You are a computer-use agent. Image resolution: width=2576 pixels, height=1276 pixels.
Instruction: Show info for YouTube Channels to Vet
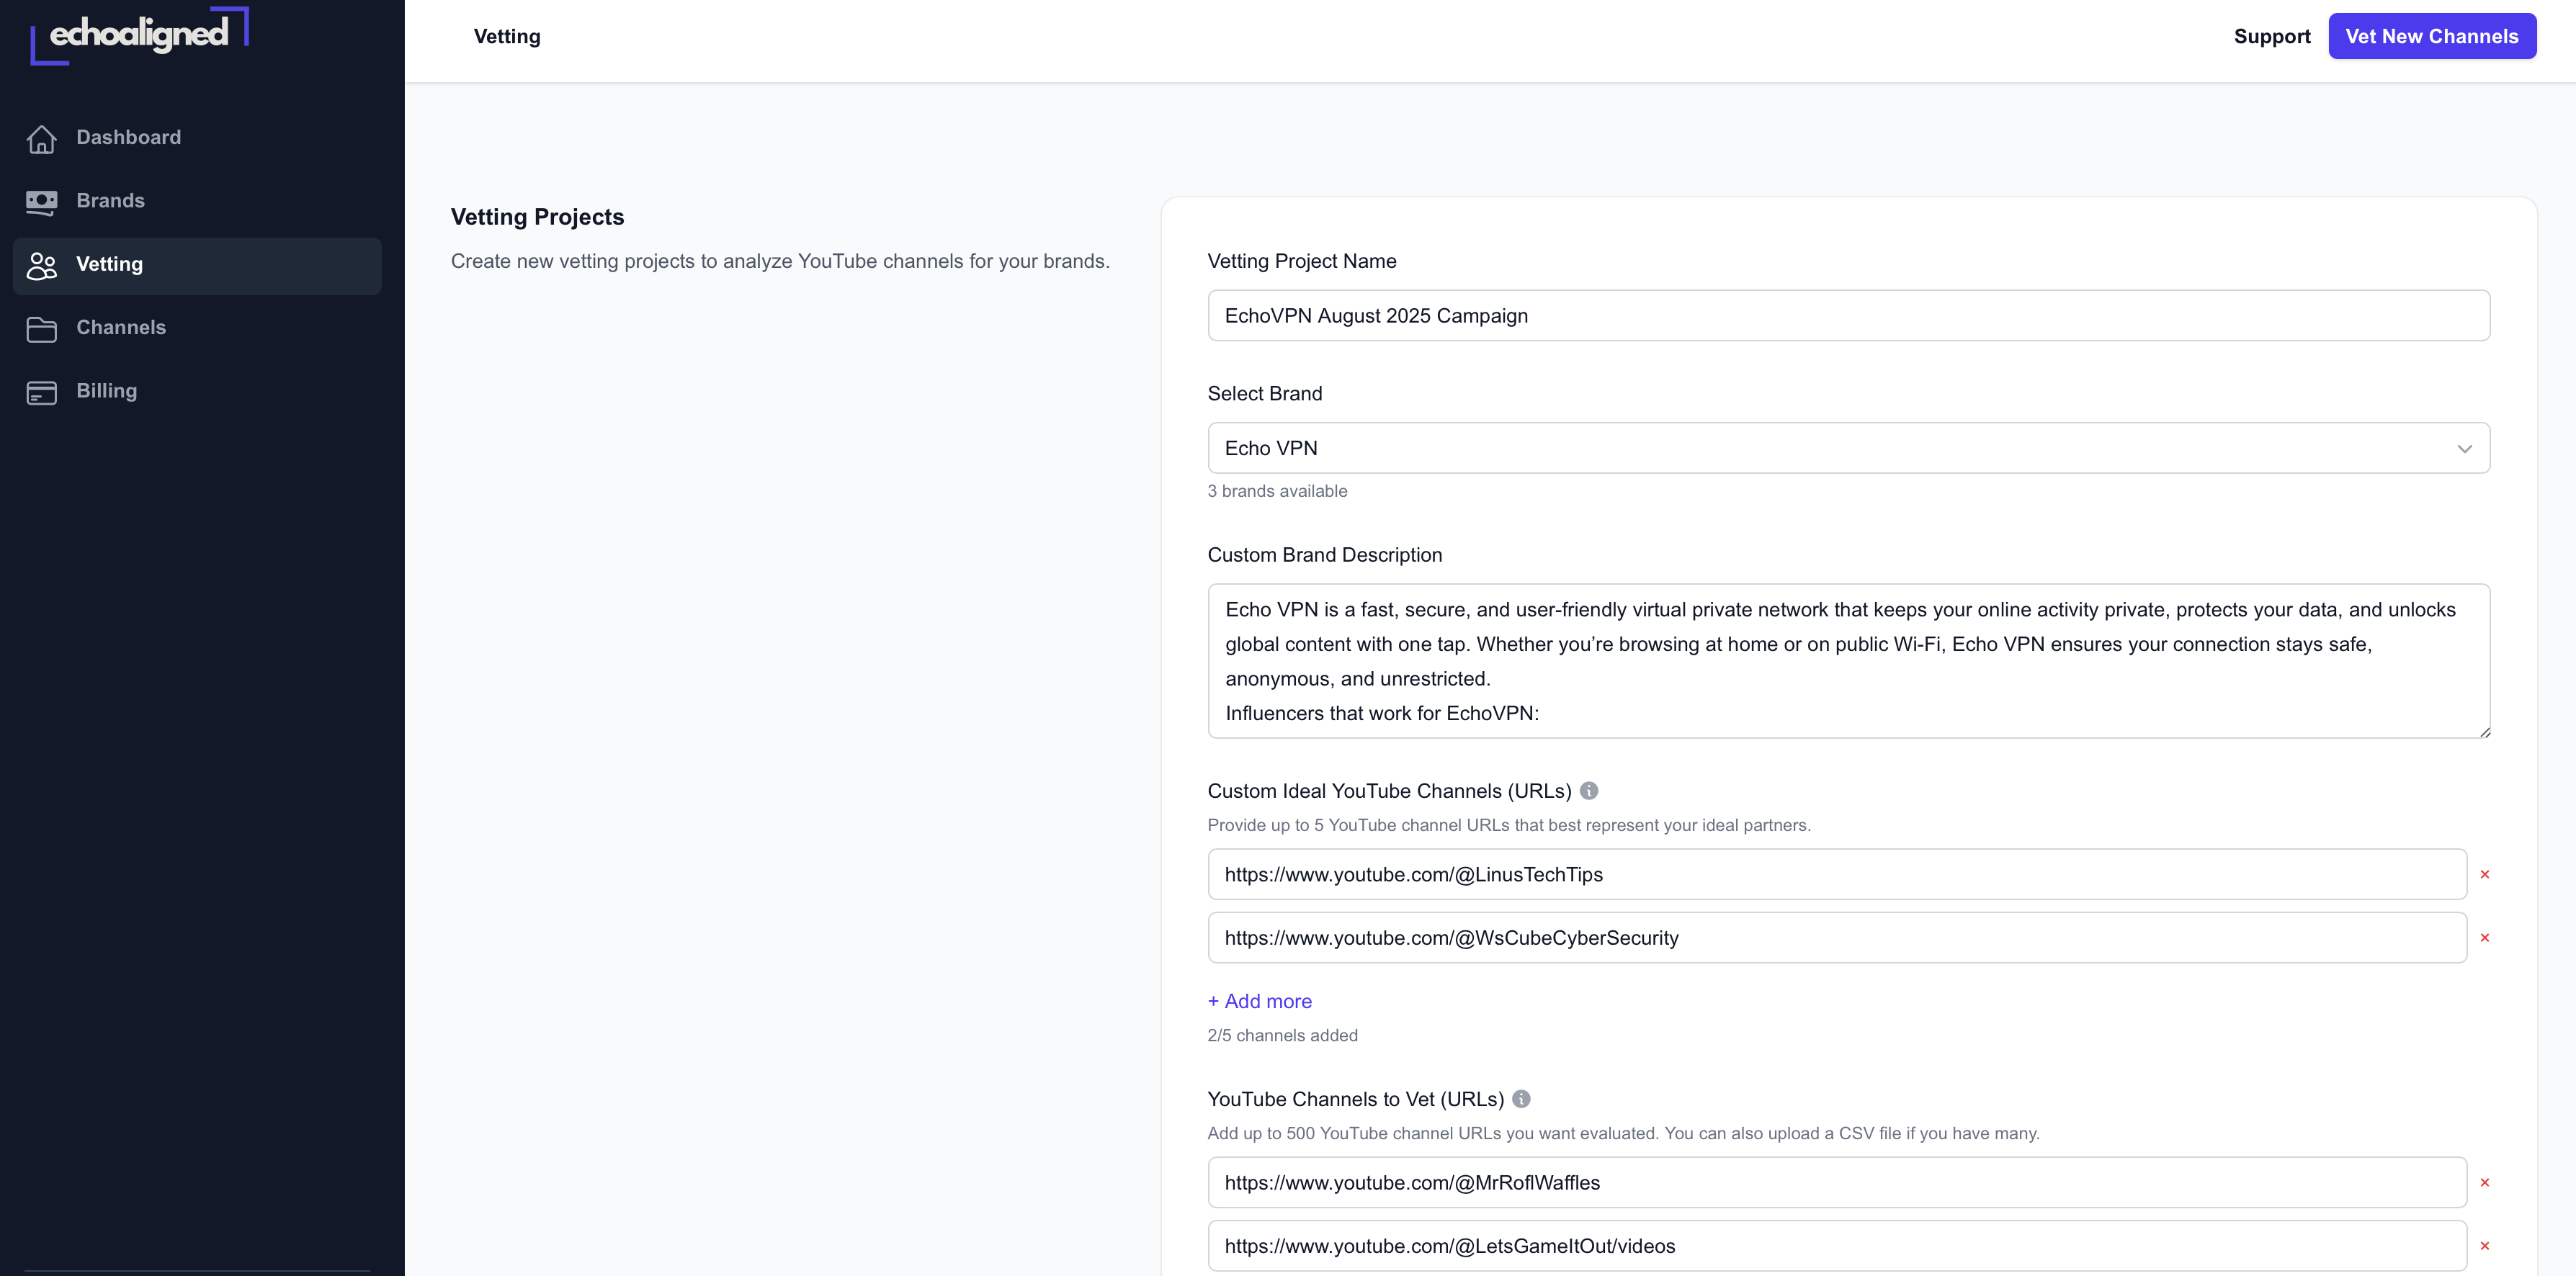tap(1521, 1099)
